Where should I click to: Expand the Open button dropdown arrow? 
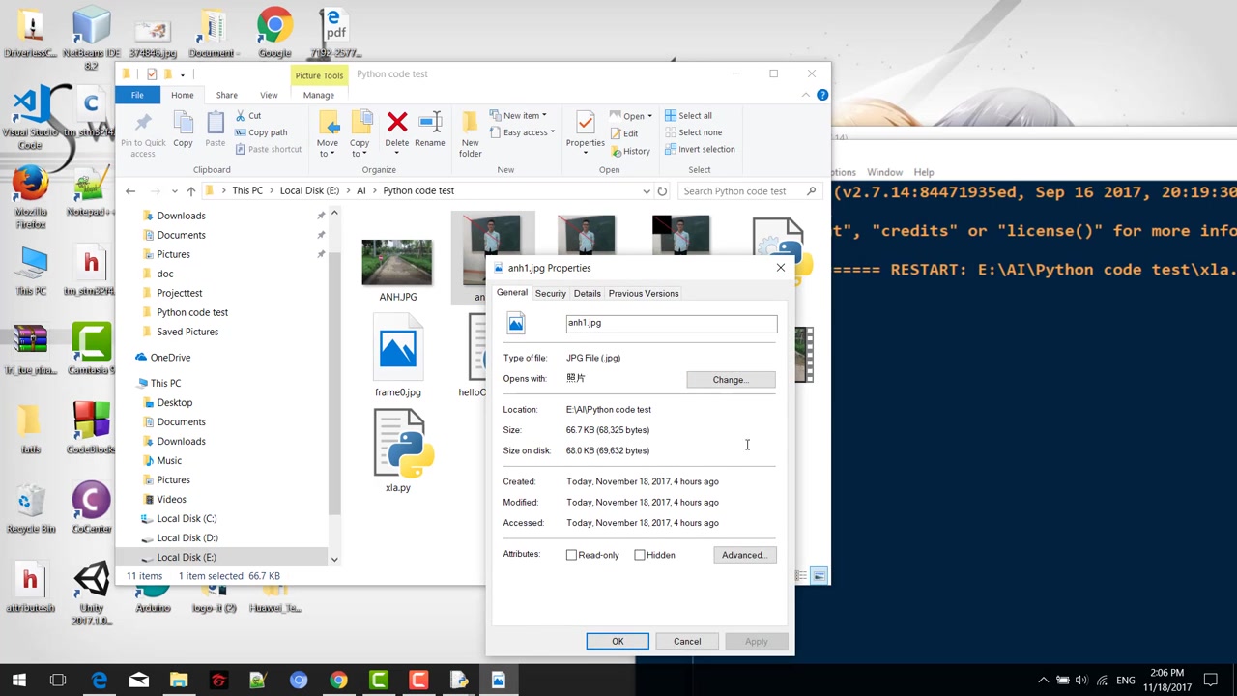point(649,116)
